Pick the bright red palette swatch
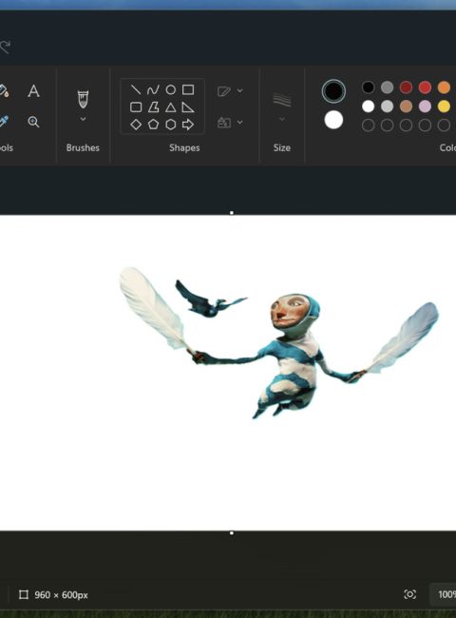Viewport: 456px width, 618px height. [x=425, y=87]
